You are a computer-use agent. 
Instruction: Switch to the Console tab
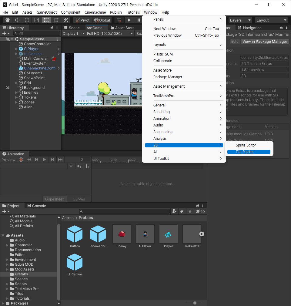click(x=37, y=206)
